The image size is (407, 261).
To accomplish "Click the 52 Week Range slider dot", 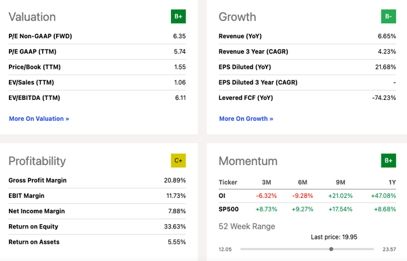I will [331, 249].
